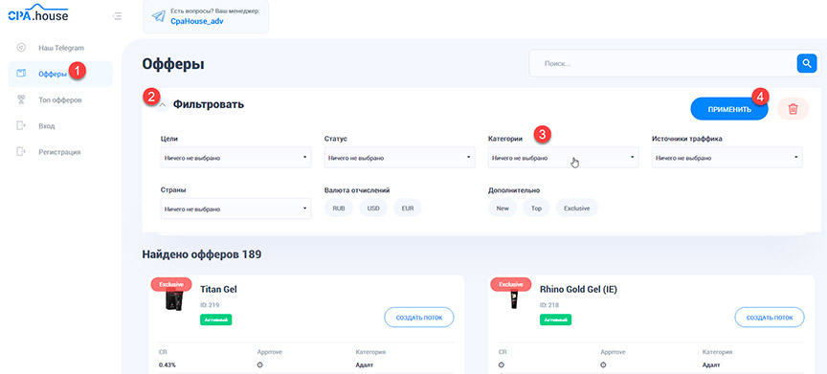The height and width of the screenshot is (374, 827).
Task: Toggle the USD currency chip
Action: point(373,209)
